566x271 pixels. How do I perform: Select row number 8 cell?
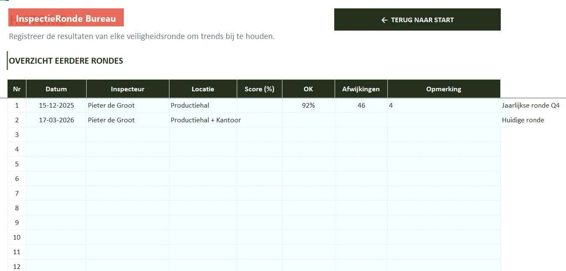(17, 208)
